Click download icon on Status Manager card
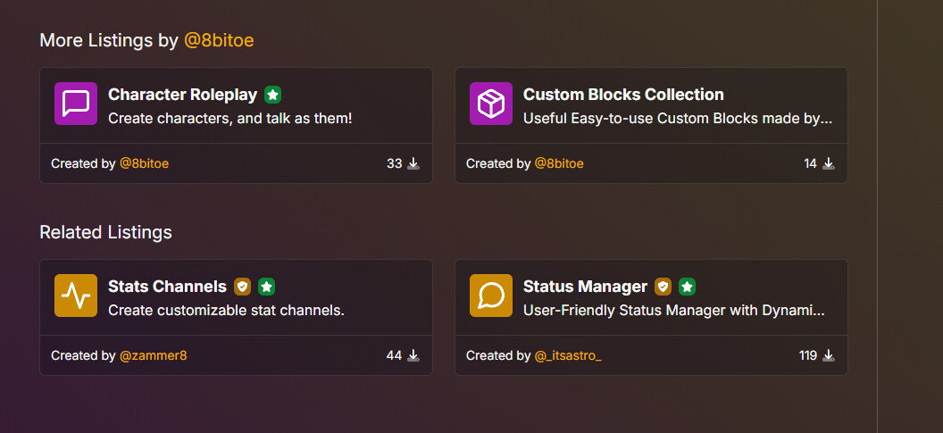The height and width of the screenshot is (433, 943). [828, 355]
